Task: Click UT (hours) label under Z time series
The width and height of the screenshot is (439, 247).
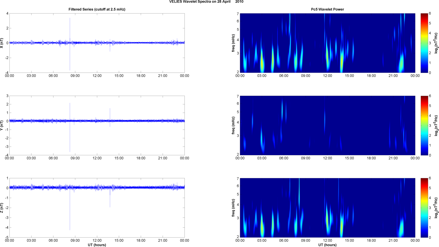Action: coord(97,245)
